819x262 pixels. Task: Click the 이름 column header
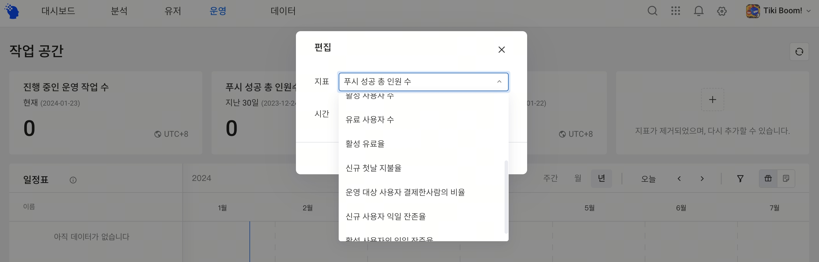tap(29, 207)
